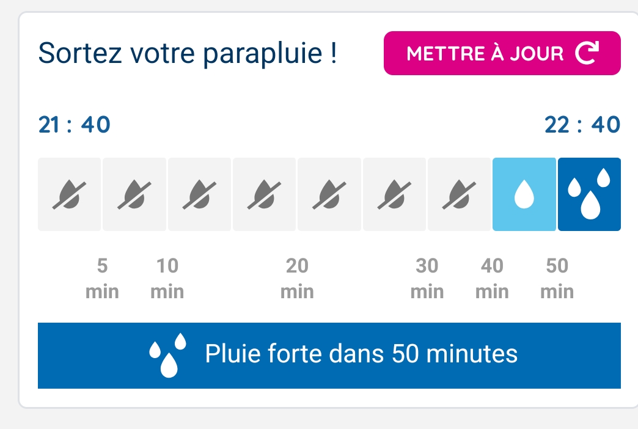Click the 'Sortez votre parapluie !' heading
Viewport: 638px width, 429px height.
coord(188,53)
